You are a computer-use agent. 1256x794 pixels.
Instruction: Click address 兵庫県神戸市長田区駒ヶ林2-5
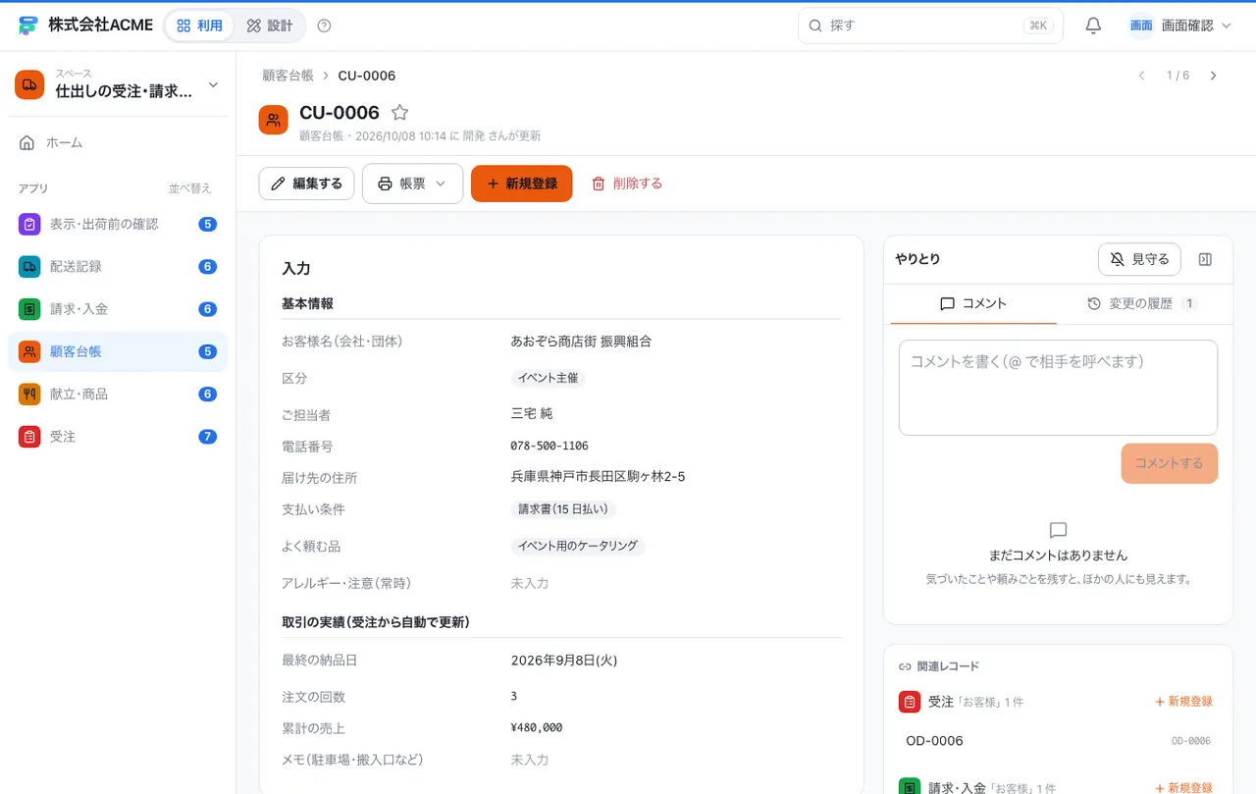pyautogui.click(x=598, y=477)
